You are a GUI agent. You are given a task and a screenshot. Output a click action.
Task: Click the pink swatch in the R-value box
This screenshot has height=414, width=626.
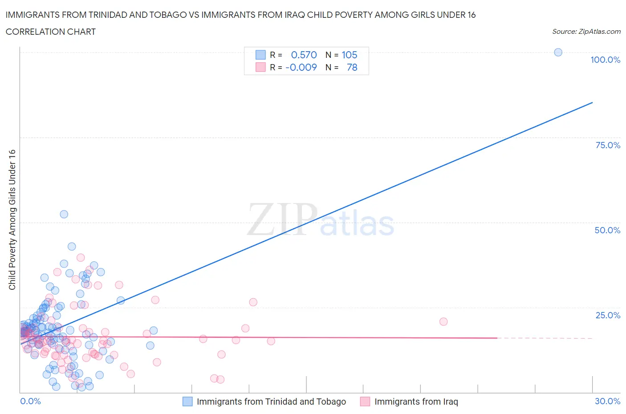pyautogui.click(x=260, y=67)
